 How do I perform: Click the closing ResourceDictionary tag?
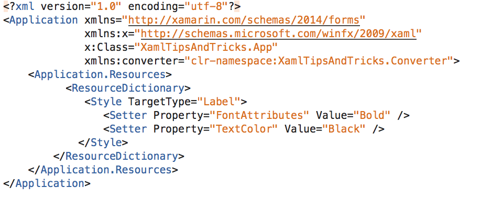coord(119,156)
